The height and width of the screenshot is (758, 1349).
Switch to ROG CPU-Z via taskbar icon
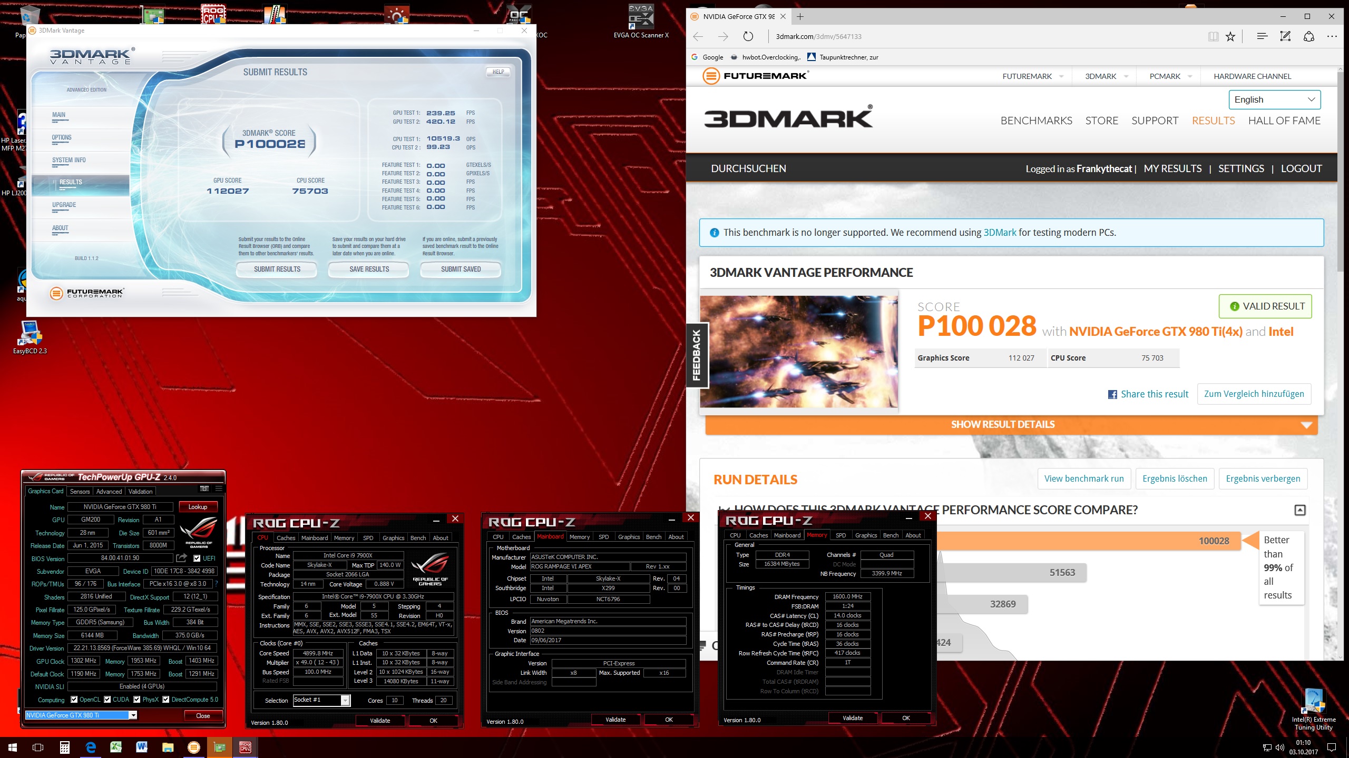pyautogui.click(x=246, y=747)
